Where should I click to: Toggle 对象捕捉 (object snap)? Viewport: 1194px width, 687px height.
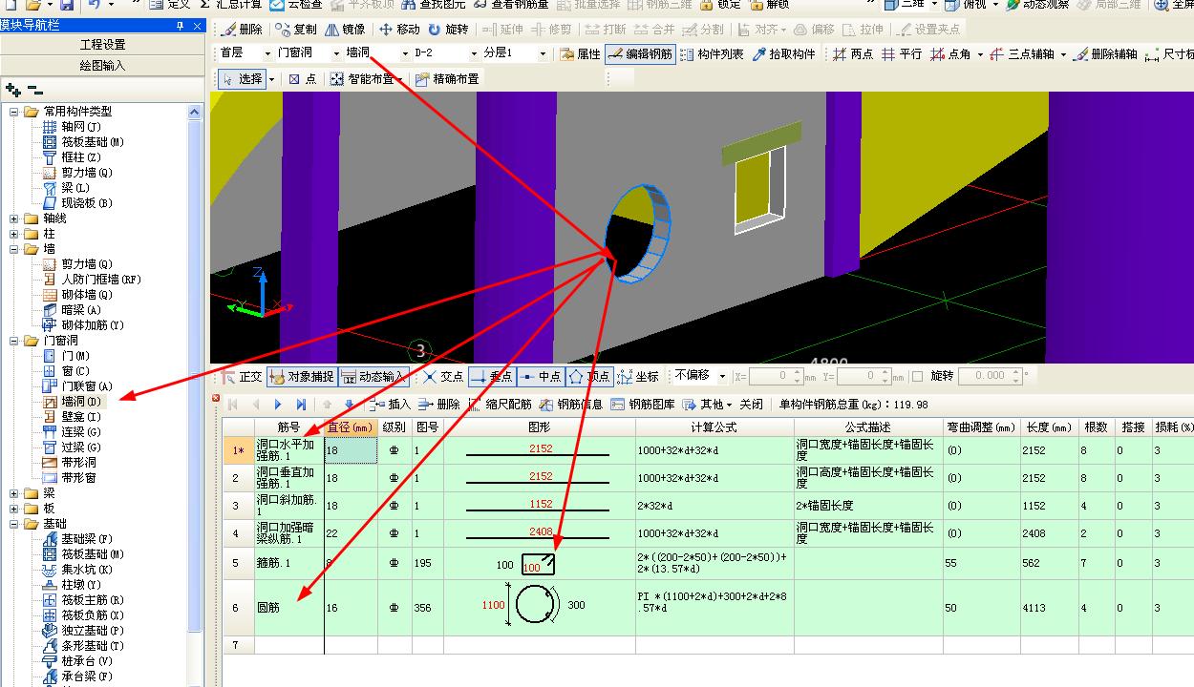tap(301, 377)
